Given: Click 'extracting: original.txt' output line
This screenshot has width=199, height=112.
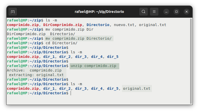Looking at the screenshot, I should pos(36,75).
